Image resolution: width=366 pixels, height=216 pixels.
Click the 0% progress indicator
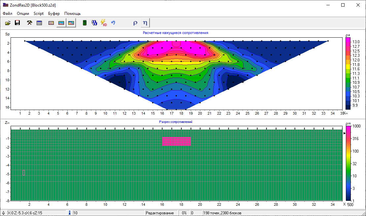pos(184,213)
